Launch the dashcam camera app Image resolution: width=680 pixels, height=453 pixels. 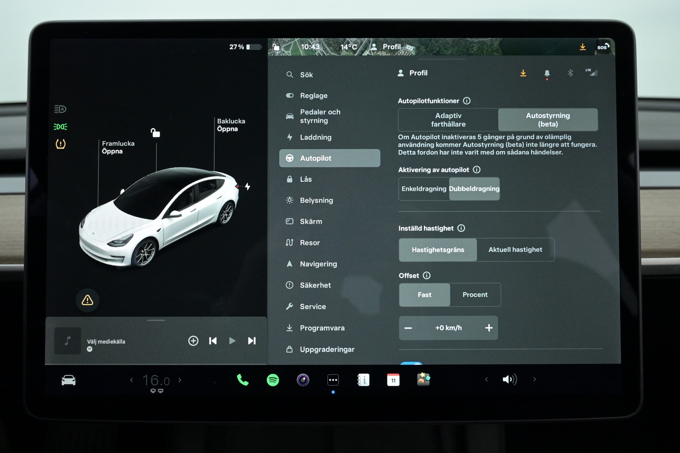point(303,380)
